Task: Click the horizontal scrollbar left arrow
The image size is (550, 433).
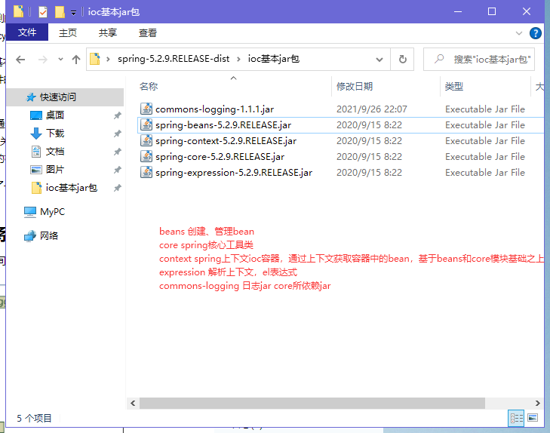Action: pyautogui.click(x=133, y=403)
